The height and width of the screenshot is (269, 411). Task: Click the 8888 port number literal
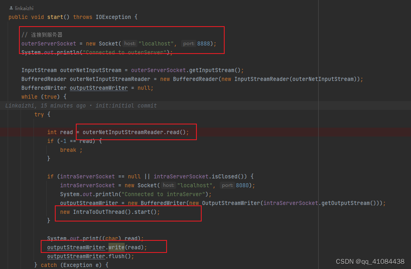204,43
